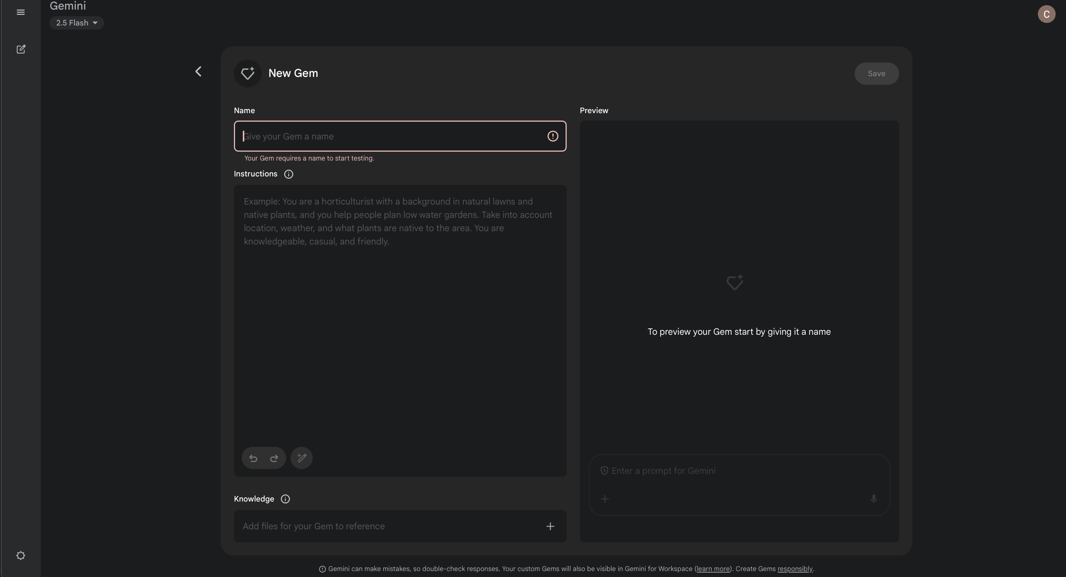Go back using the arrow beside New Gem
This screenshot has width=1066, height=577.
point(199,71)
